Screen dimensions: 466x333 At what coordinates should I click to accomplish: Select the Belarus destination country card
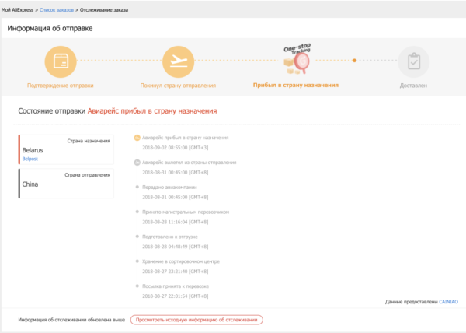(x=66, y=149)
